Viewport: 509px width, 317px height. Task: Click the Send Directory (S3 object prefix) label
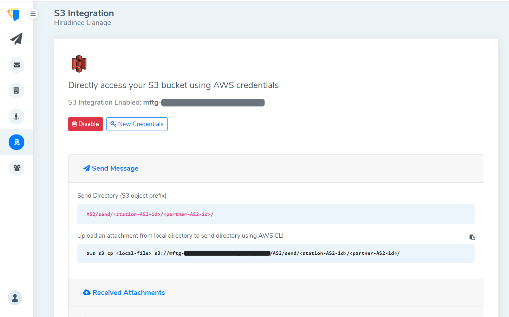[x=122, y=196]
